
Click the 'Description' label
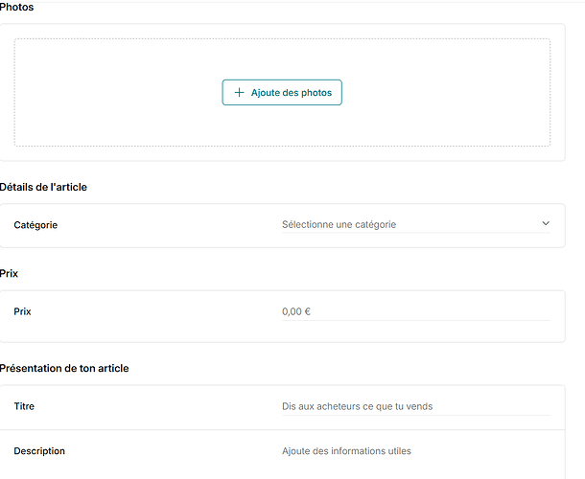[39, 451]
